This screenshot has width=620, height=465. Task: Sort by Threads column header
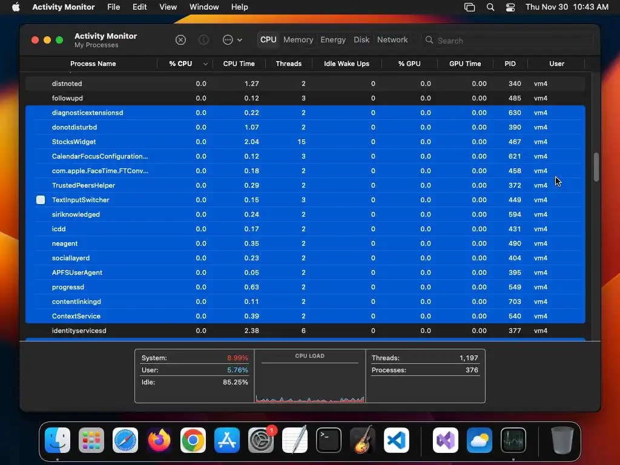click(289, 64)
